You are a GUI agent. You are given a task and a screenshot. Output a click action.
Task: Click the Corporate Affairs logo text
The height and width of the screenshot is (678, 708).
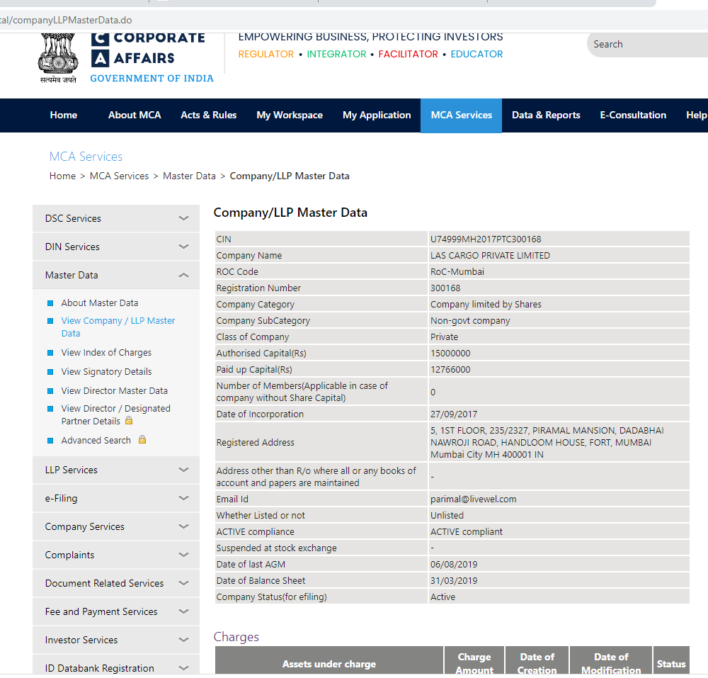(148, 50)
